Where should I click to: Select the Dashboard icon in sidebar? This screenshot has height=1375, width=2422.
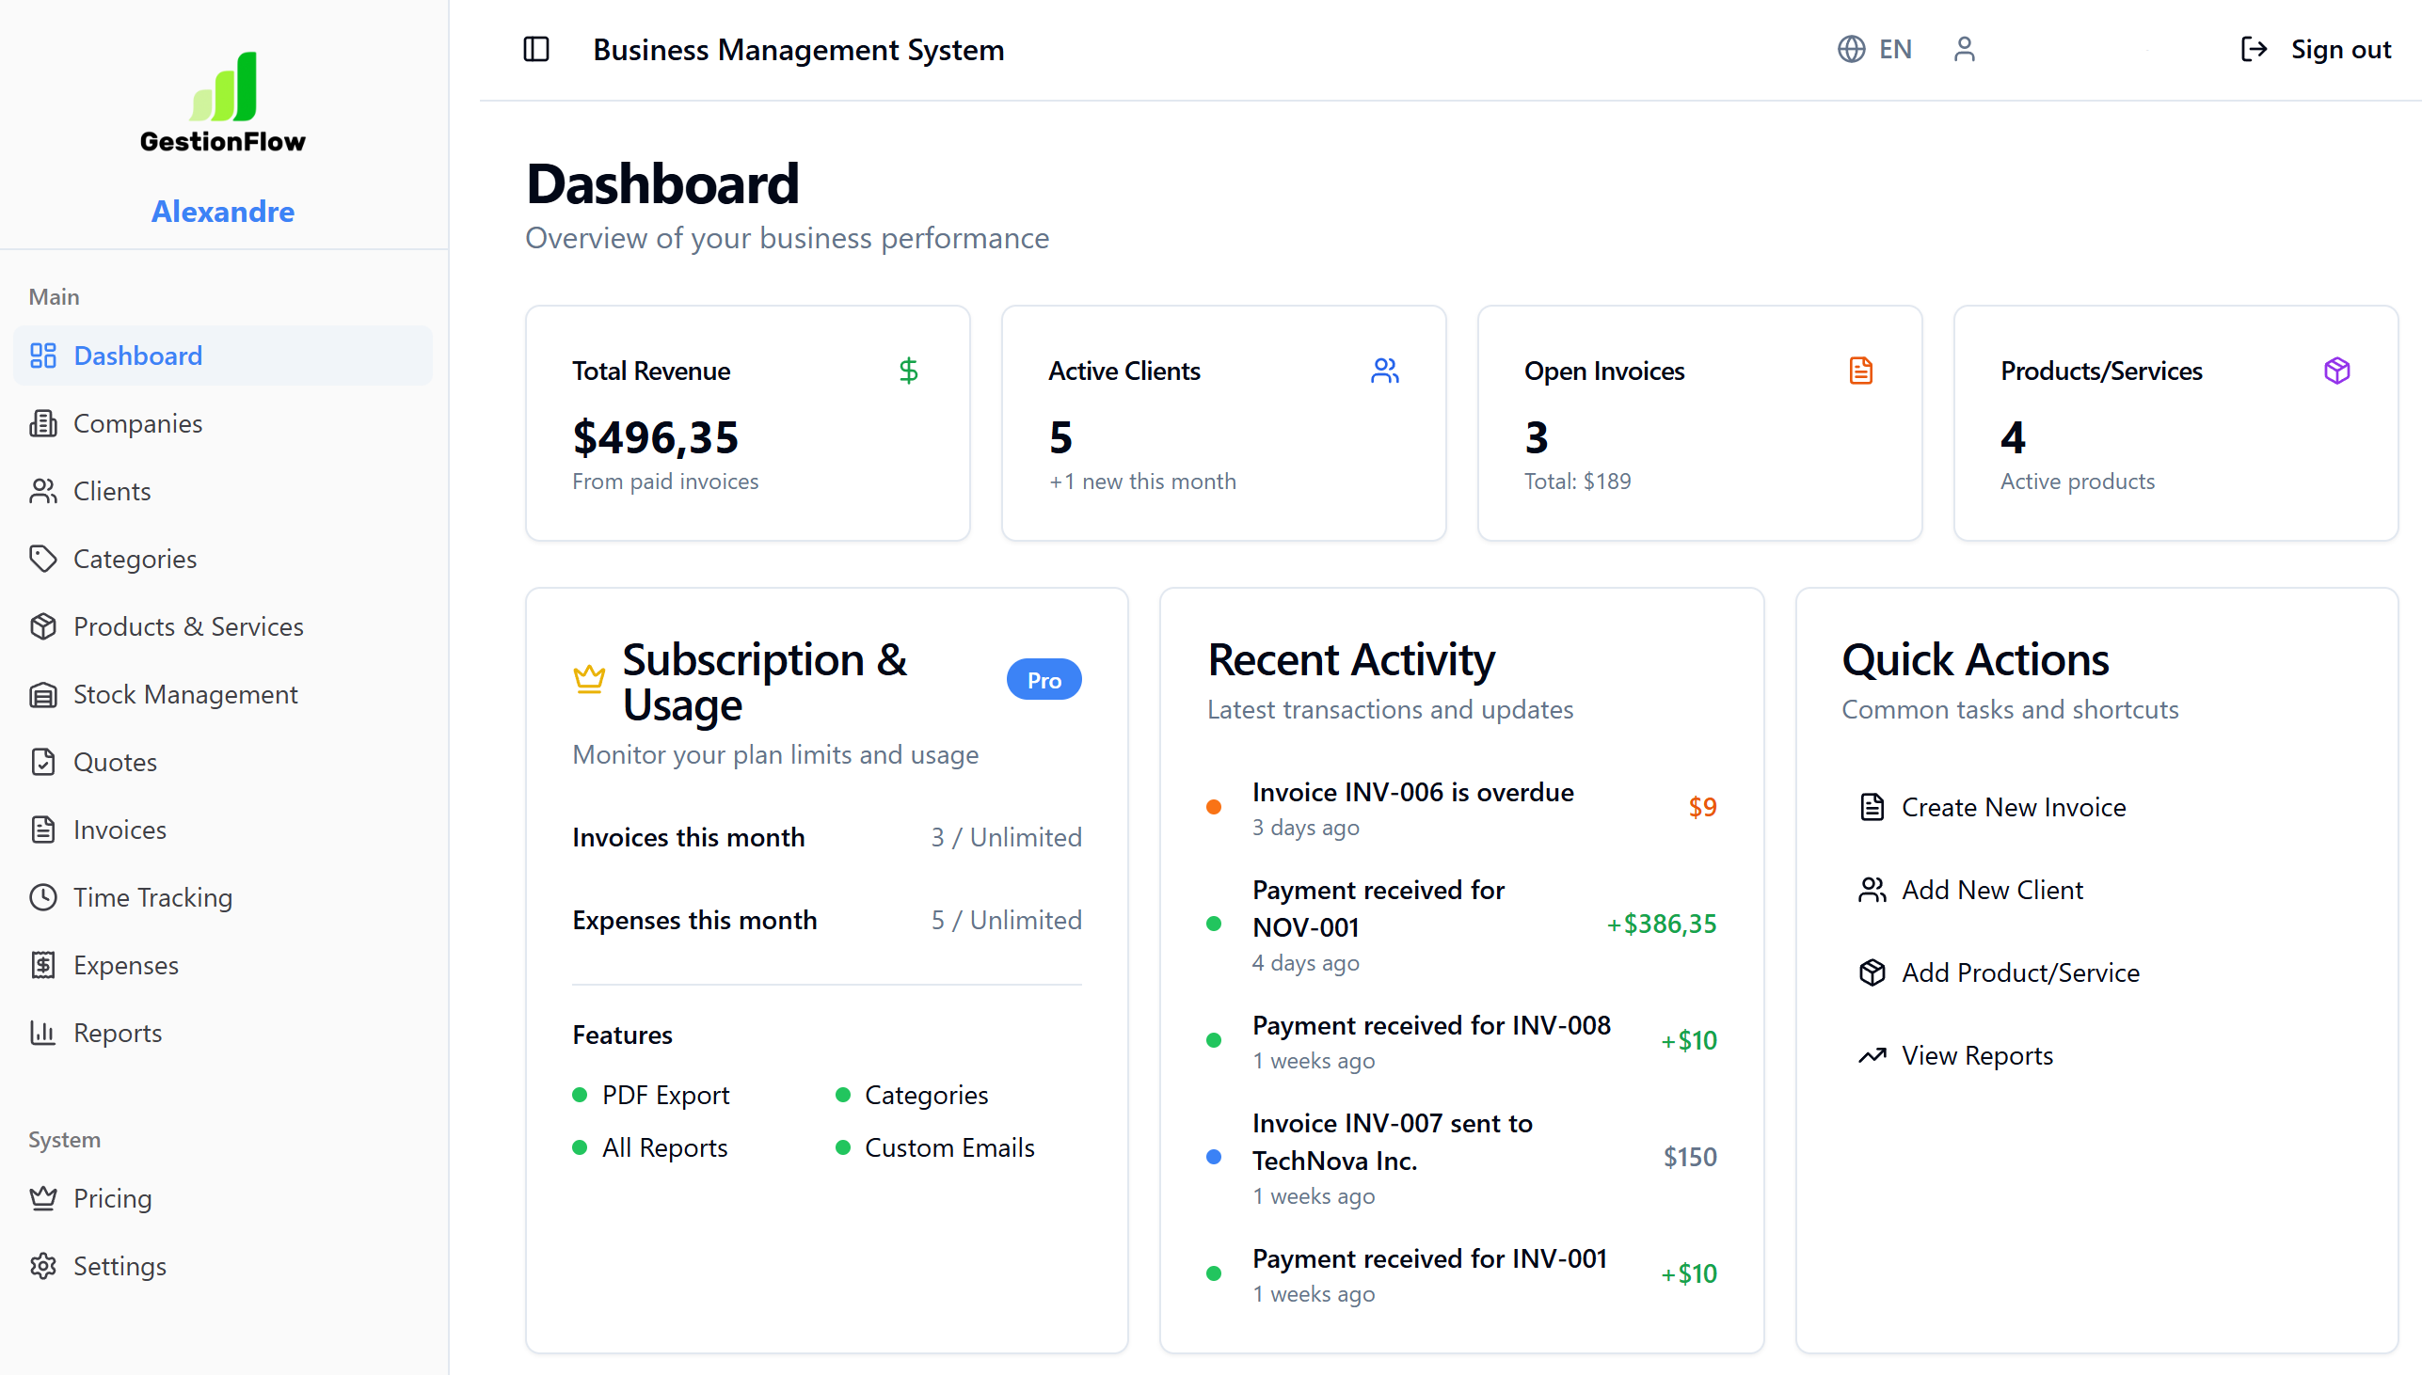pyautogui.click(x=43, y=356)
